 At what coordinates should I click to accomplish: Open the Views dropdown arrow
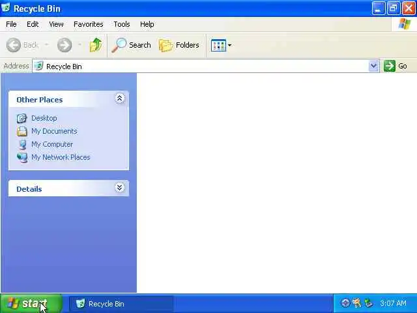(x=230, y=45)
